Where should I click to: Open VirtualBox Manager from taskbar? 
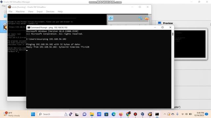pyautogui.click(x=142, y=114)
